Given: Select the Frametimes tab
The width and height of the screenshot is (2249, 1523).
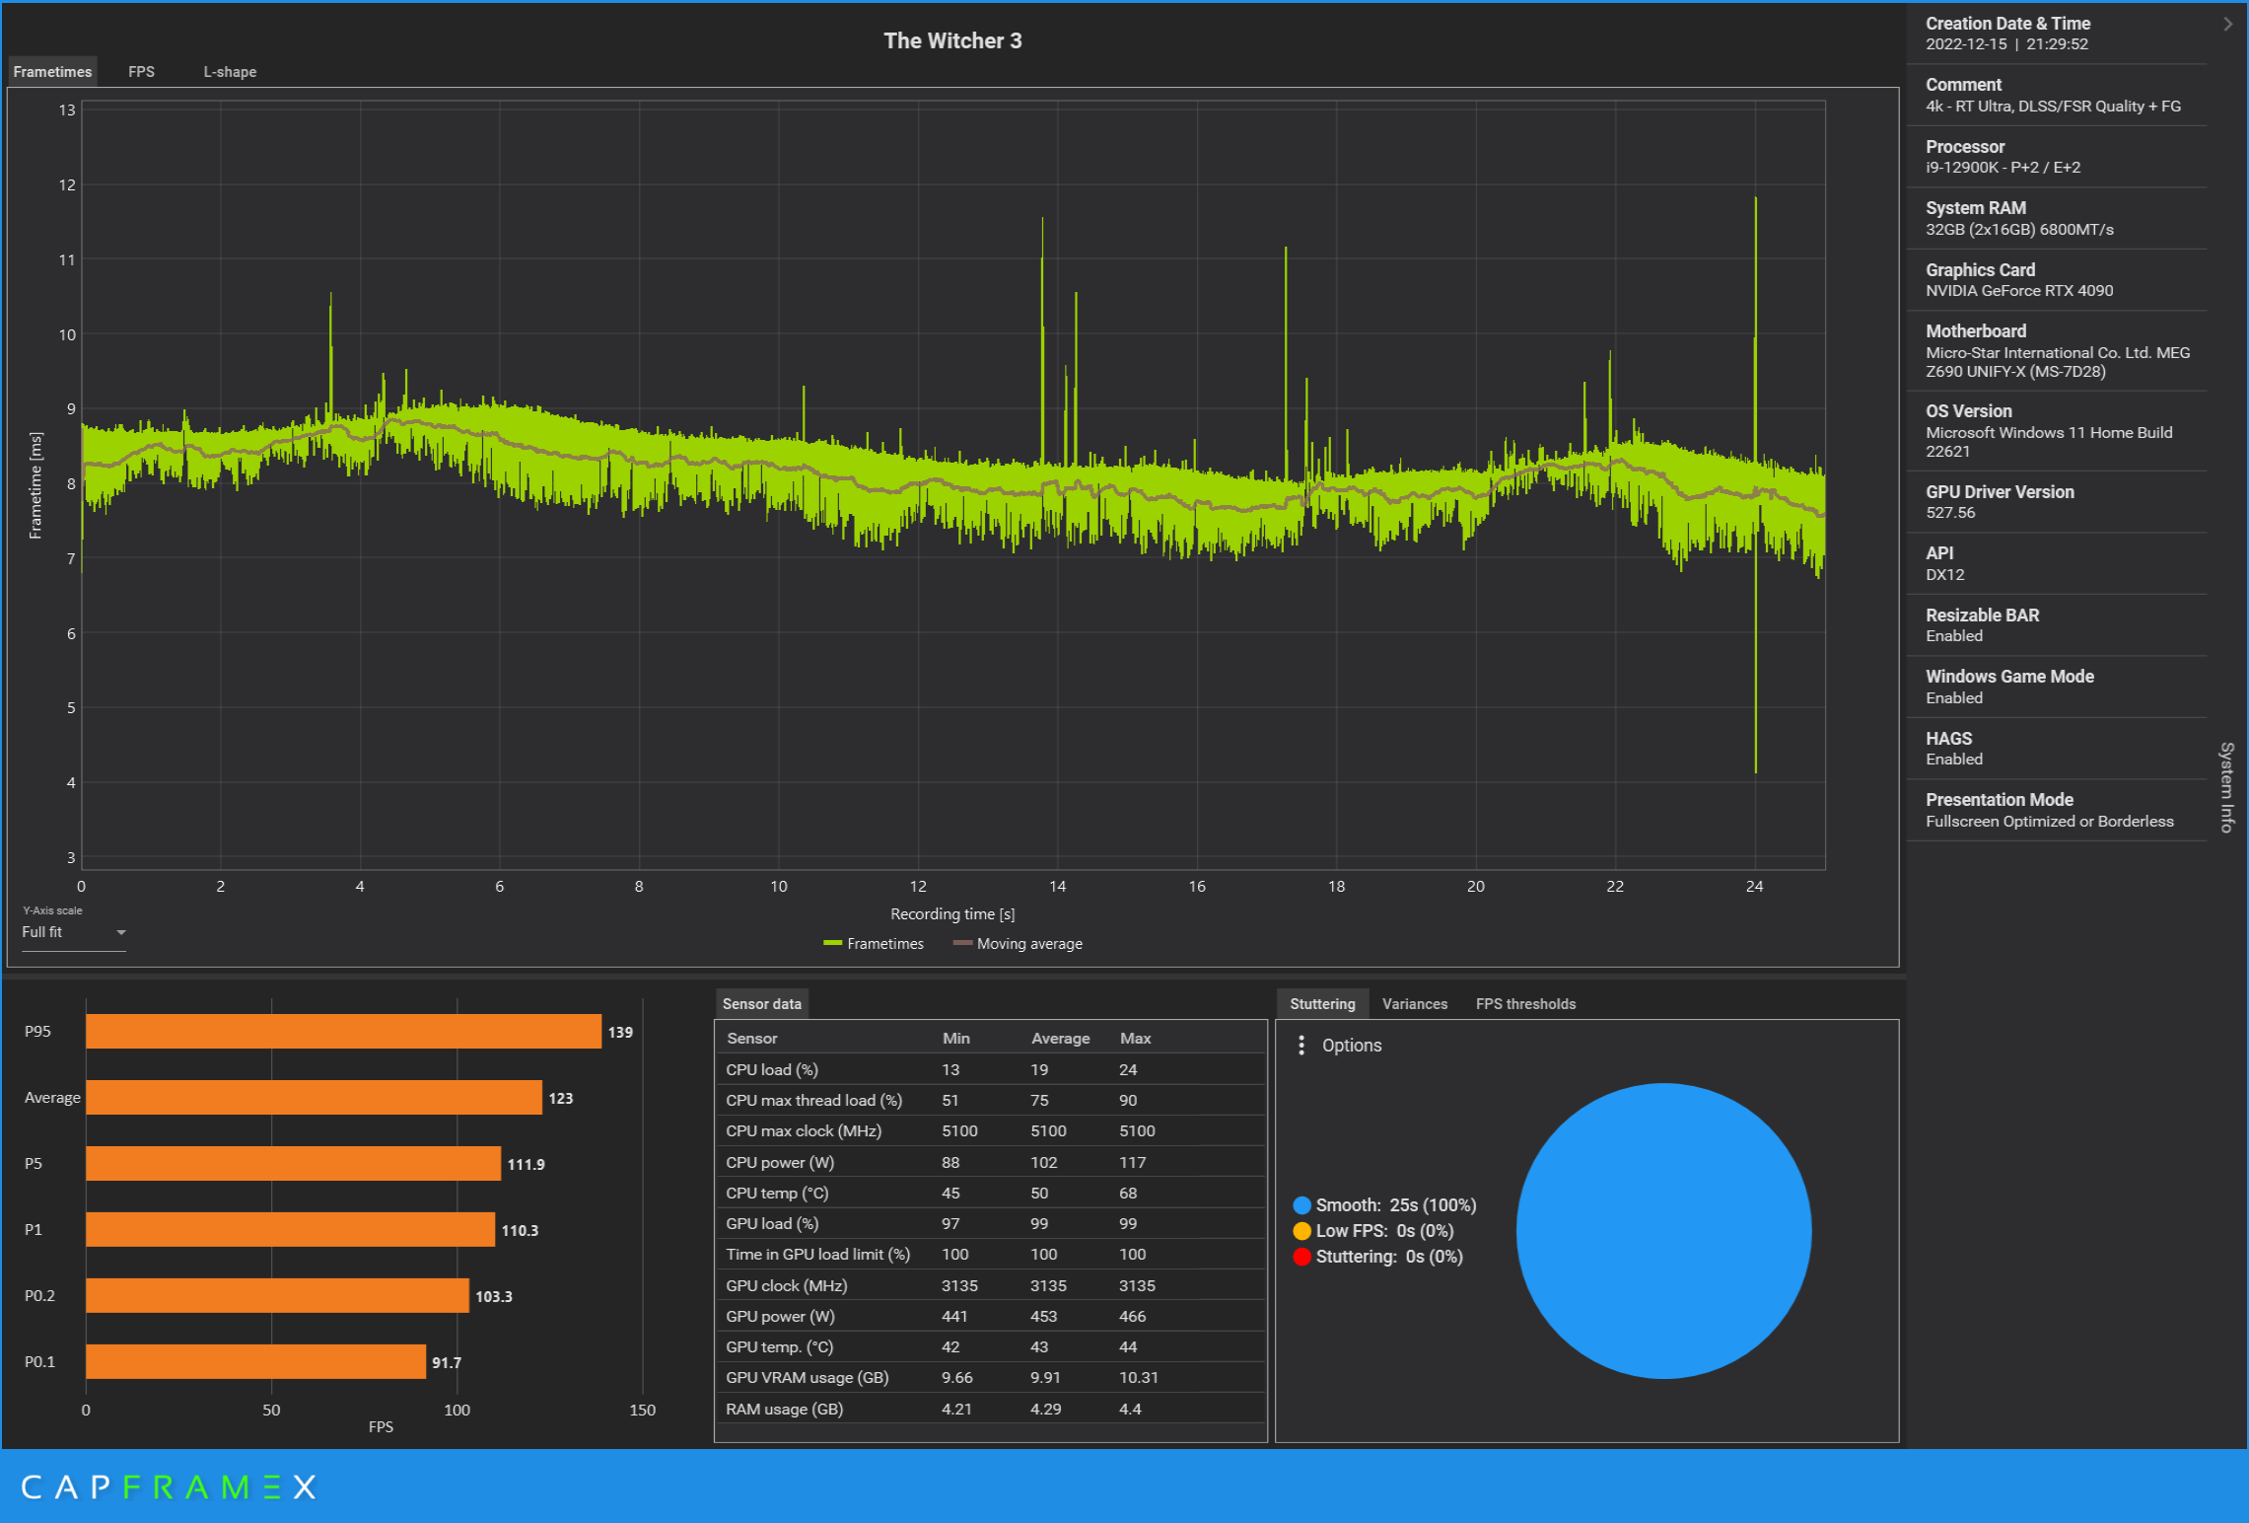Looking at the screenshot, I should click(x=52, y=72).
